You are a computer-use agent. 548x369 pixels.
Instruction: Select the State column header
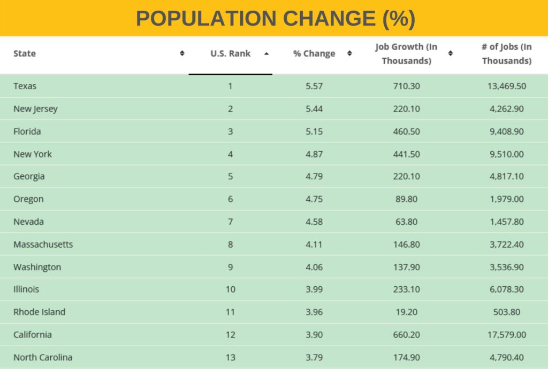(25, 53)
